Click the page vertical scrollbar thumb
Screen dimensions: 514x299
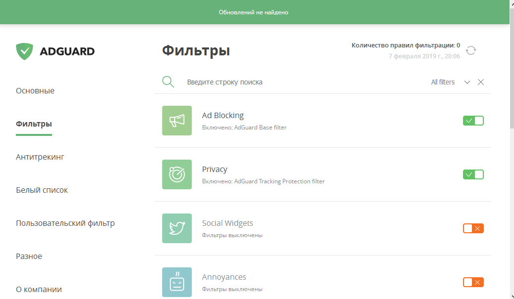point(512,69)
